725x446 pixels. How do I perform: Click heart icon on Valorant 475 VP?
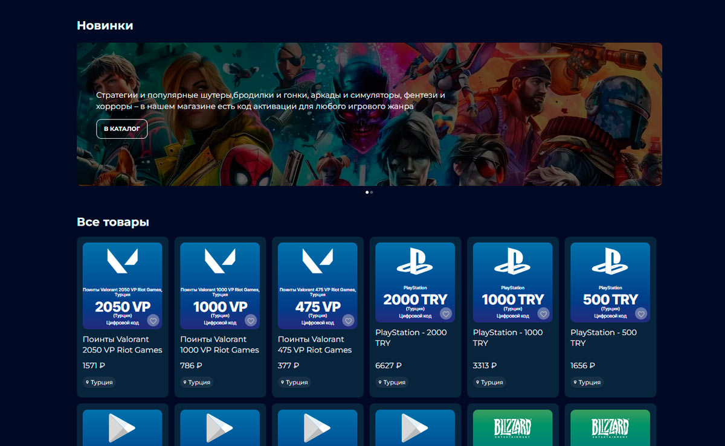click(348, 320)
